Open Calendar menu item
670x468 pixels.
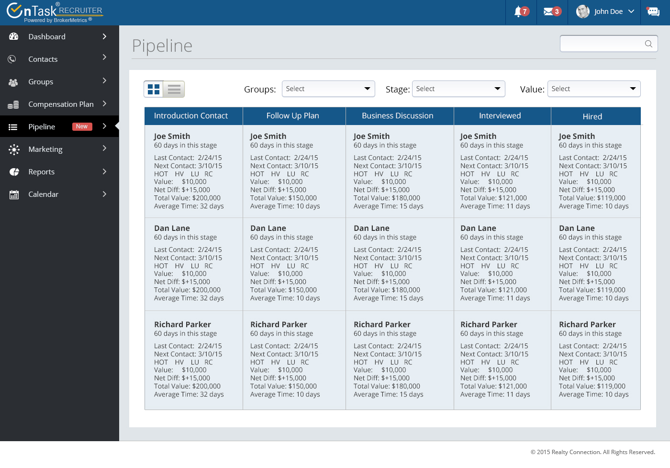point(59,194)
